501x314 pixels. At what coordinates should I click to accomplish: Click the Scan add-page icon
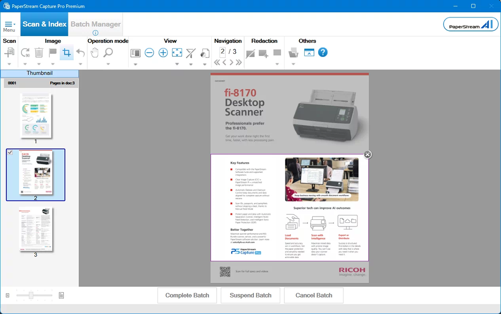click(x=9, y=53)
